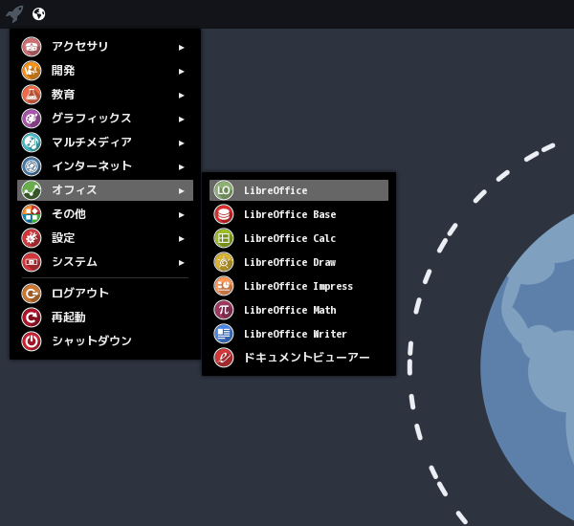
Task: Click the インターネット globe icon
Action: (x=32, y=166)
